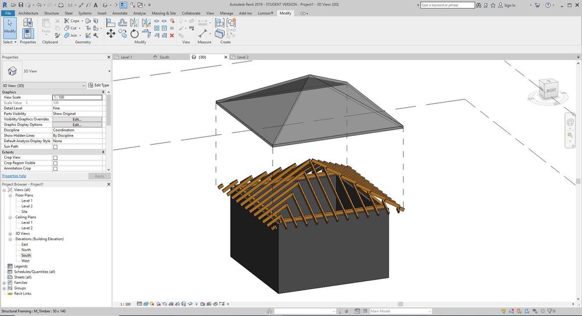
Task: Open the Visual Style icon in view bar
Action: point(145,304)
